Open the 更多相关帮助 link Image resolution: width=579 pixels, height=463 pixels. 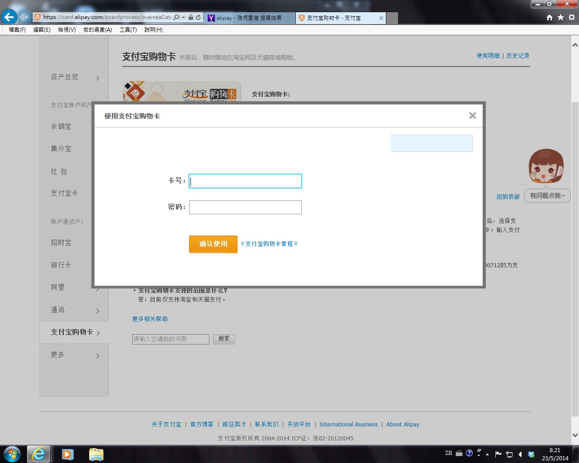(150, 319)
